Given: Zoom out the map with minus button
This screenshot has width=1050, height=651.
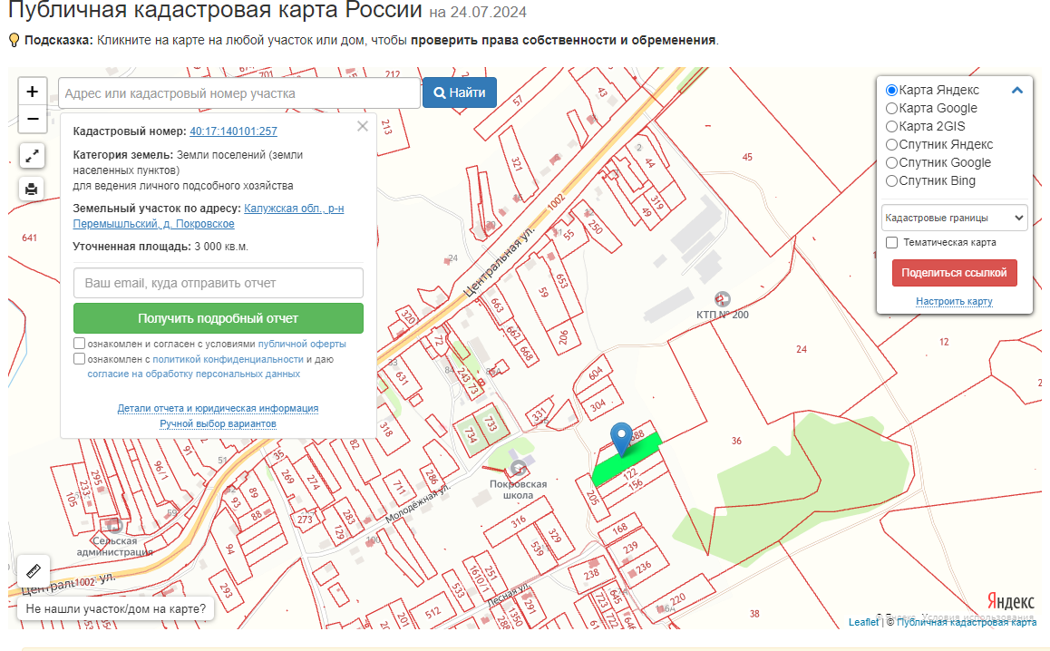Looking at the screenshot, I should click(x=32, y=119).
